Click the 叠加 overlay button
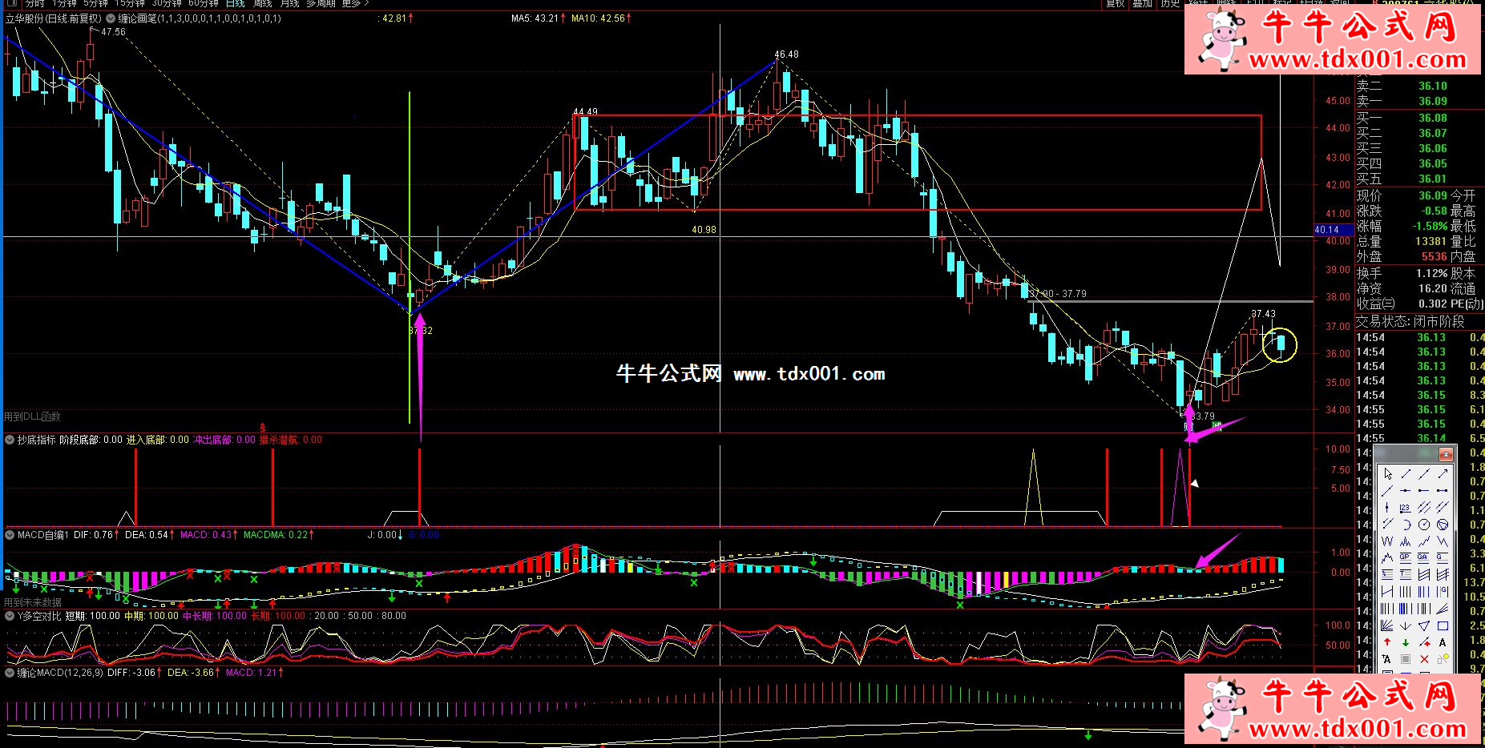Viewport: 1485px width, 748px height. (x=1142, y=3)
